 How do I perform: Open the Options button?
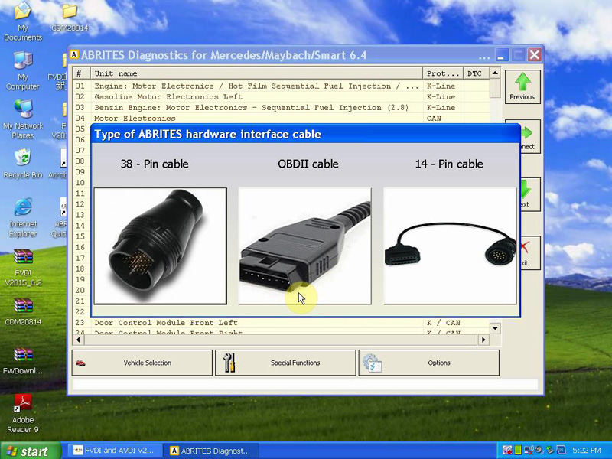pos(428,363)
